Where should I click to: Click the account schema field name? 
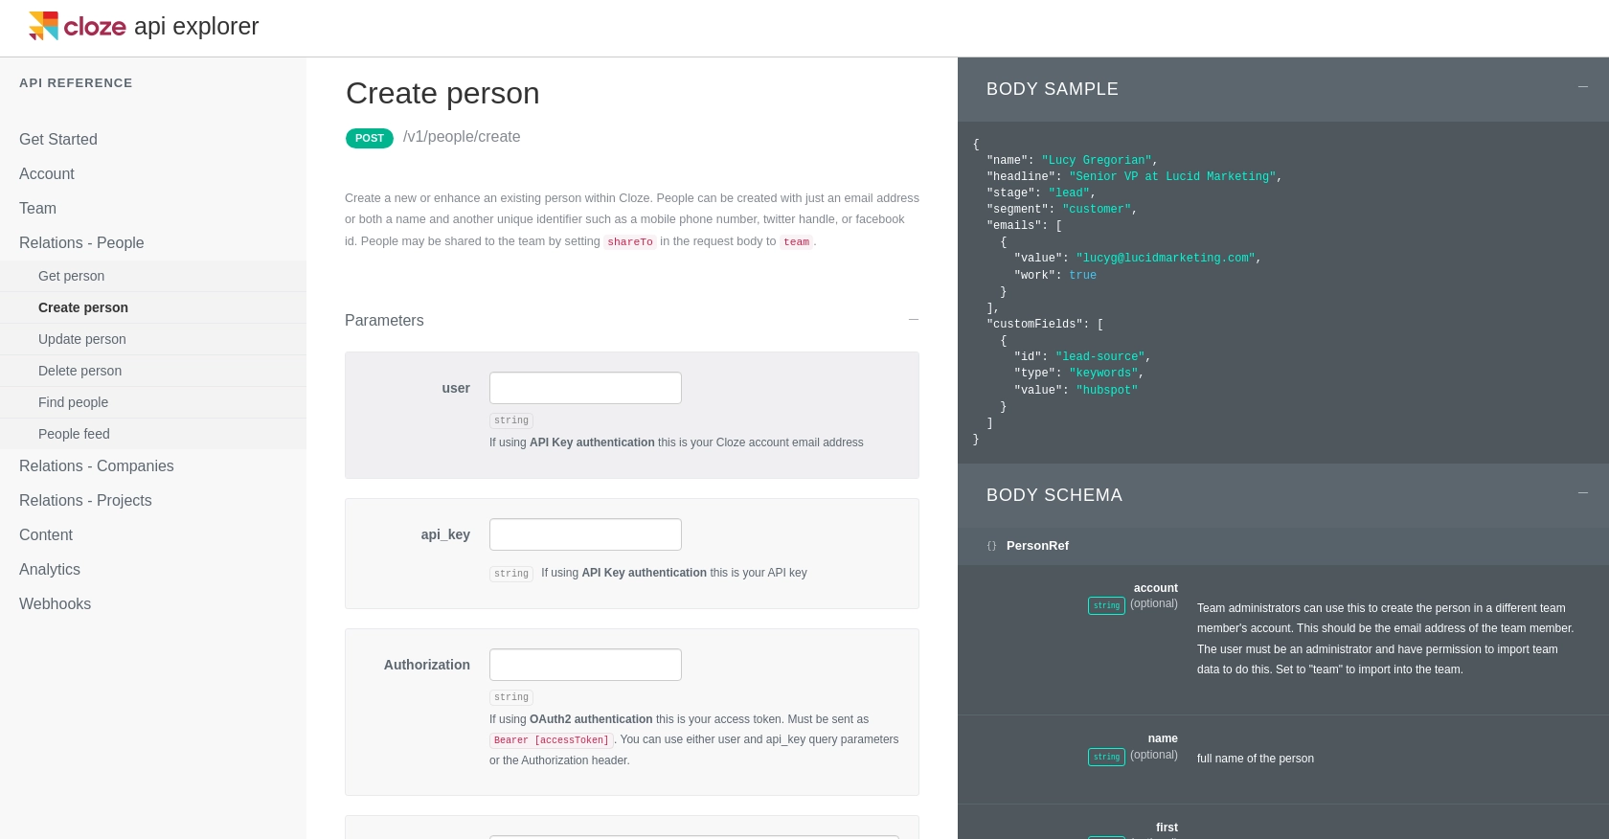tap(1156, 588)
